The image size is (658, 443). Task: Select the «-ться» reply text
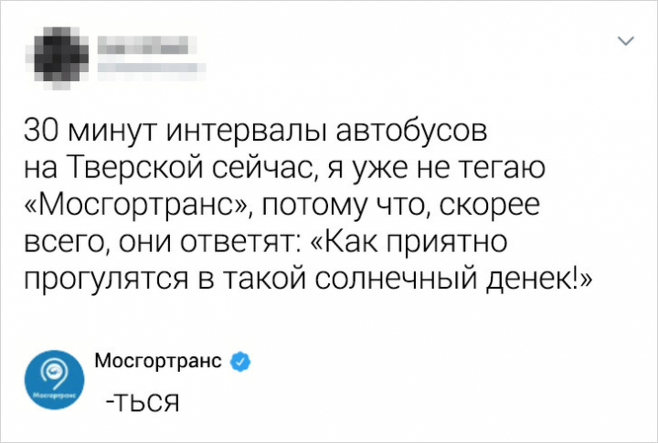[x=143, y=403]
